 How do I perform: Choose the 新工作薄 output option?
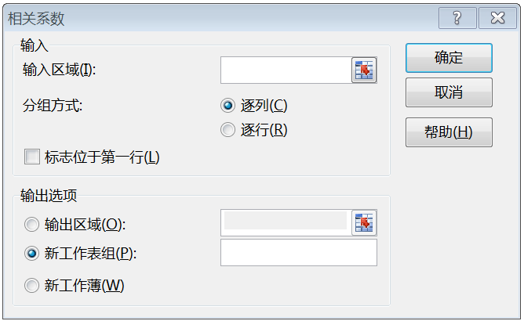coord(32,286)
